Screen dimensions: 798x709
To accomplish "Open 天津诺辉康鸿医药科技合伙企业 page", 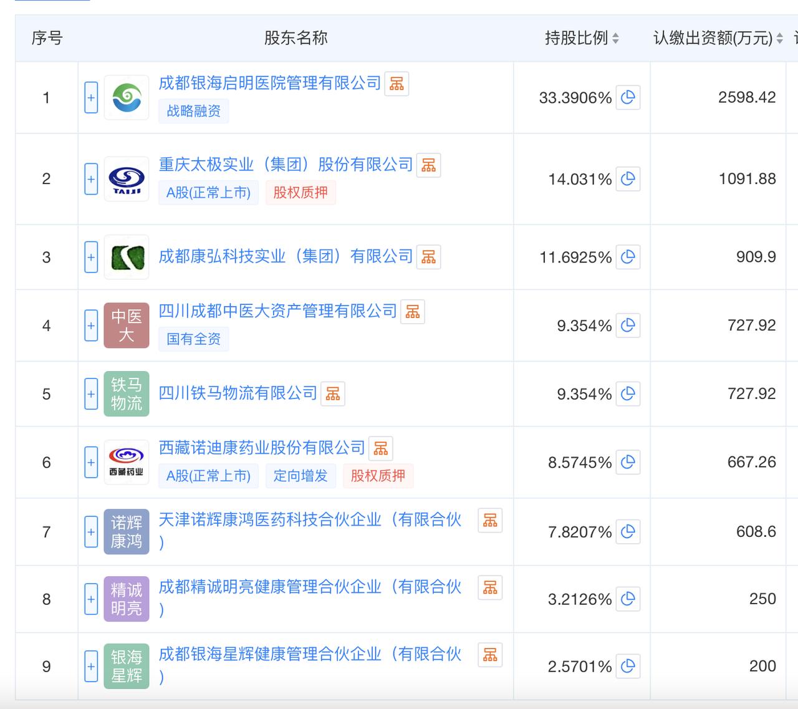I will (310, 531).
